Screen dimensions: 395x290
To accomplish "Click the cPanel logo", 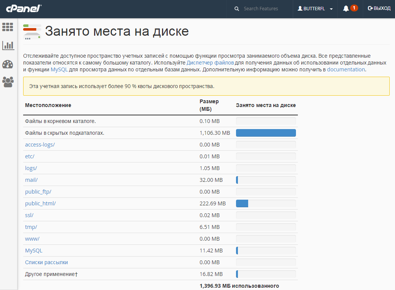I will 23,8.
